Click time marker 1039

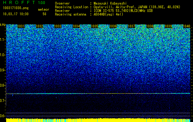click(x=168, y=26)
